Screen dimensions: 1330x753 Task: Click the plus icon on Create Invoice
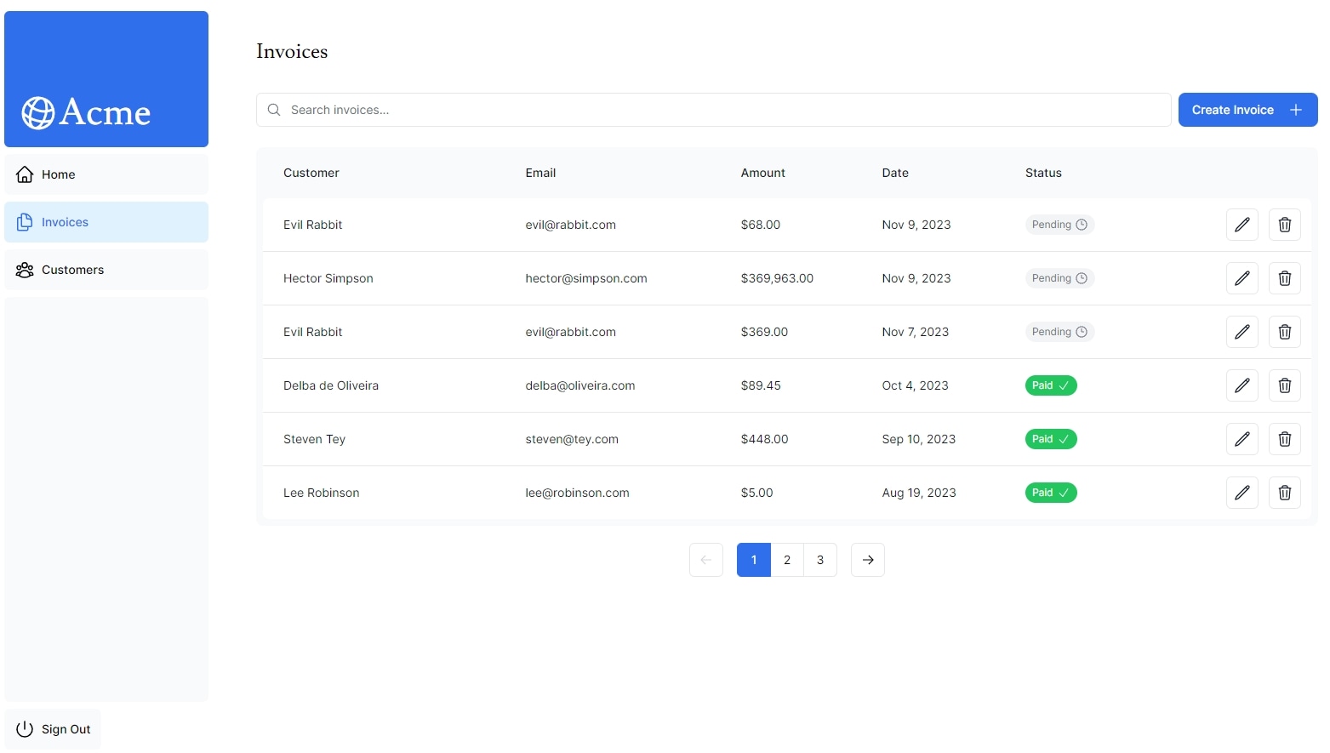click(x=1296, y=110)
